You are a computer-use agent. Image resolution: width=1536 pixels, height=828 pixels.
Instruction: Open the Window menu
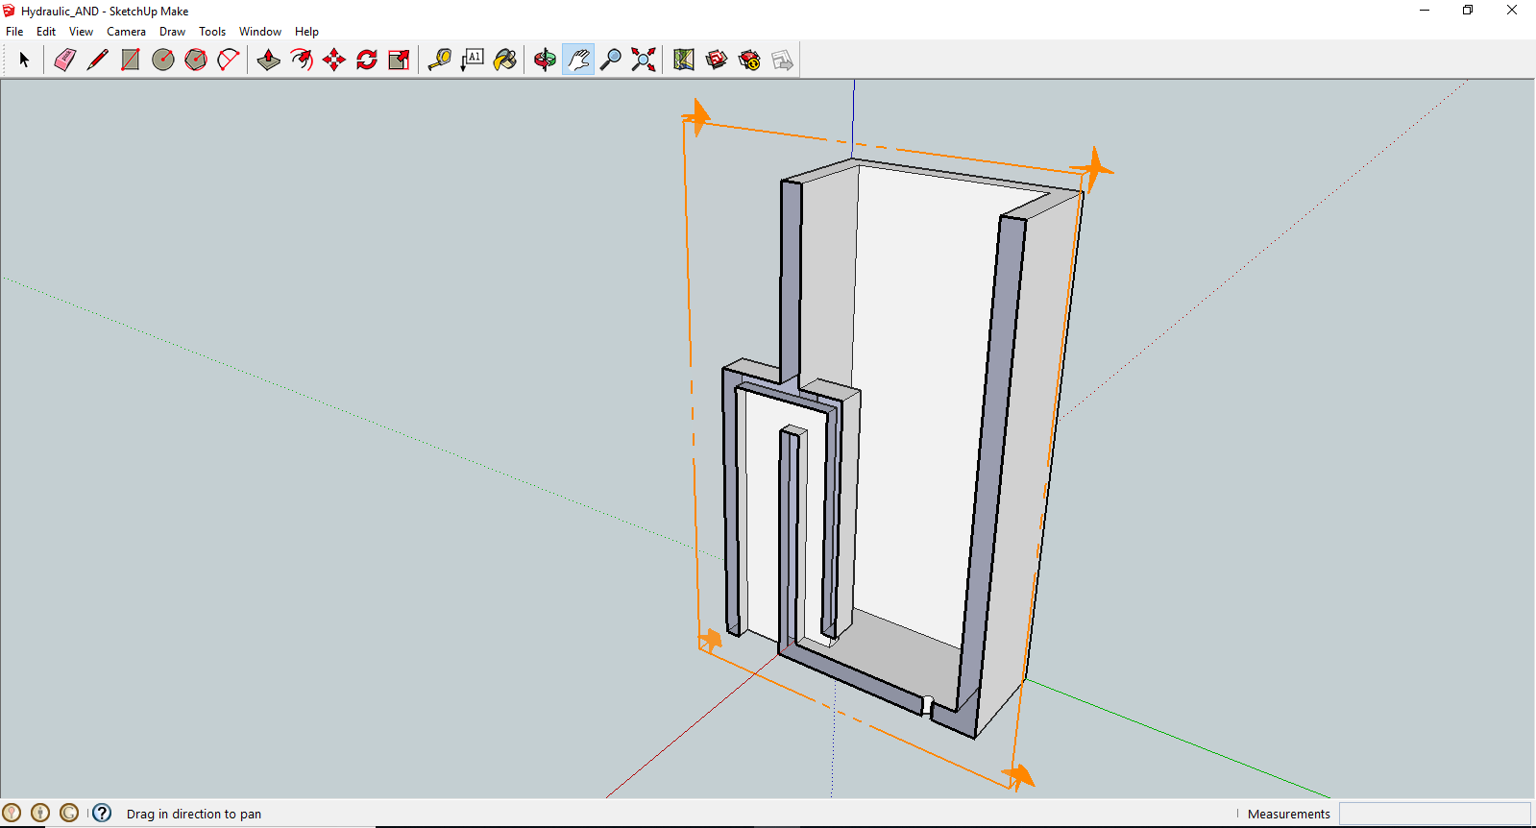coord(260,32)
